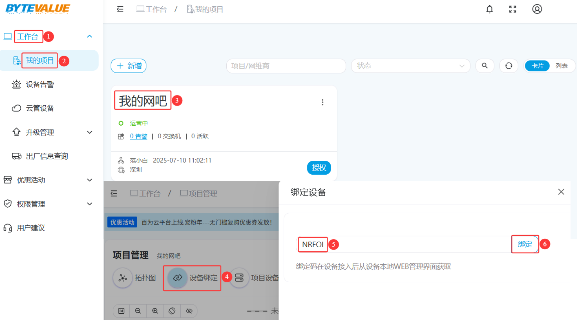Open 设备告警 in the sidebar
This screenshot has height=320, width=577.
click(40, 84)
